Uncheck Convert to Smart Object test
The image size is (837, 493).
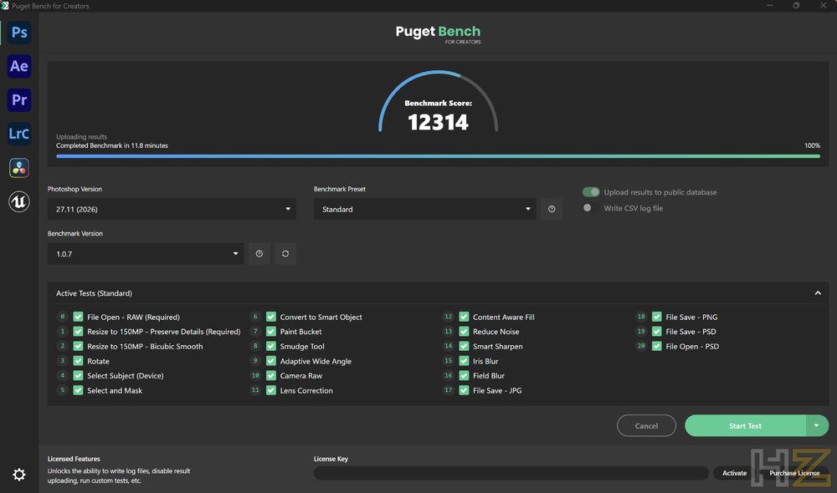point(271,317)
